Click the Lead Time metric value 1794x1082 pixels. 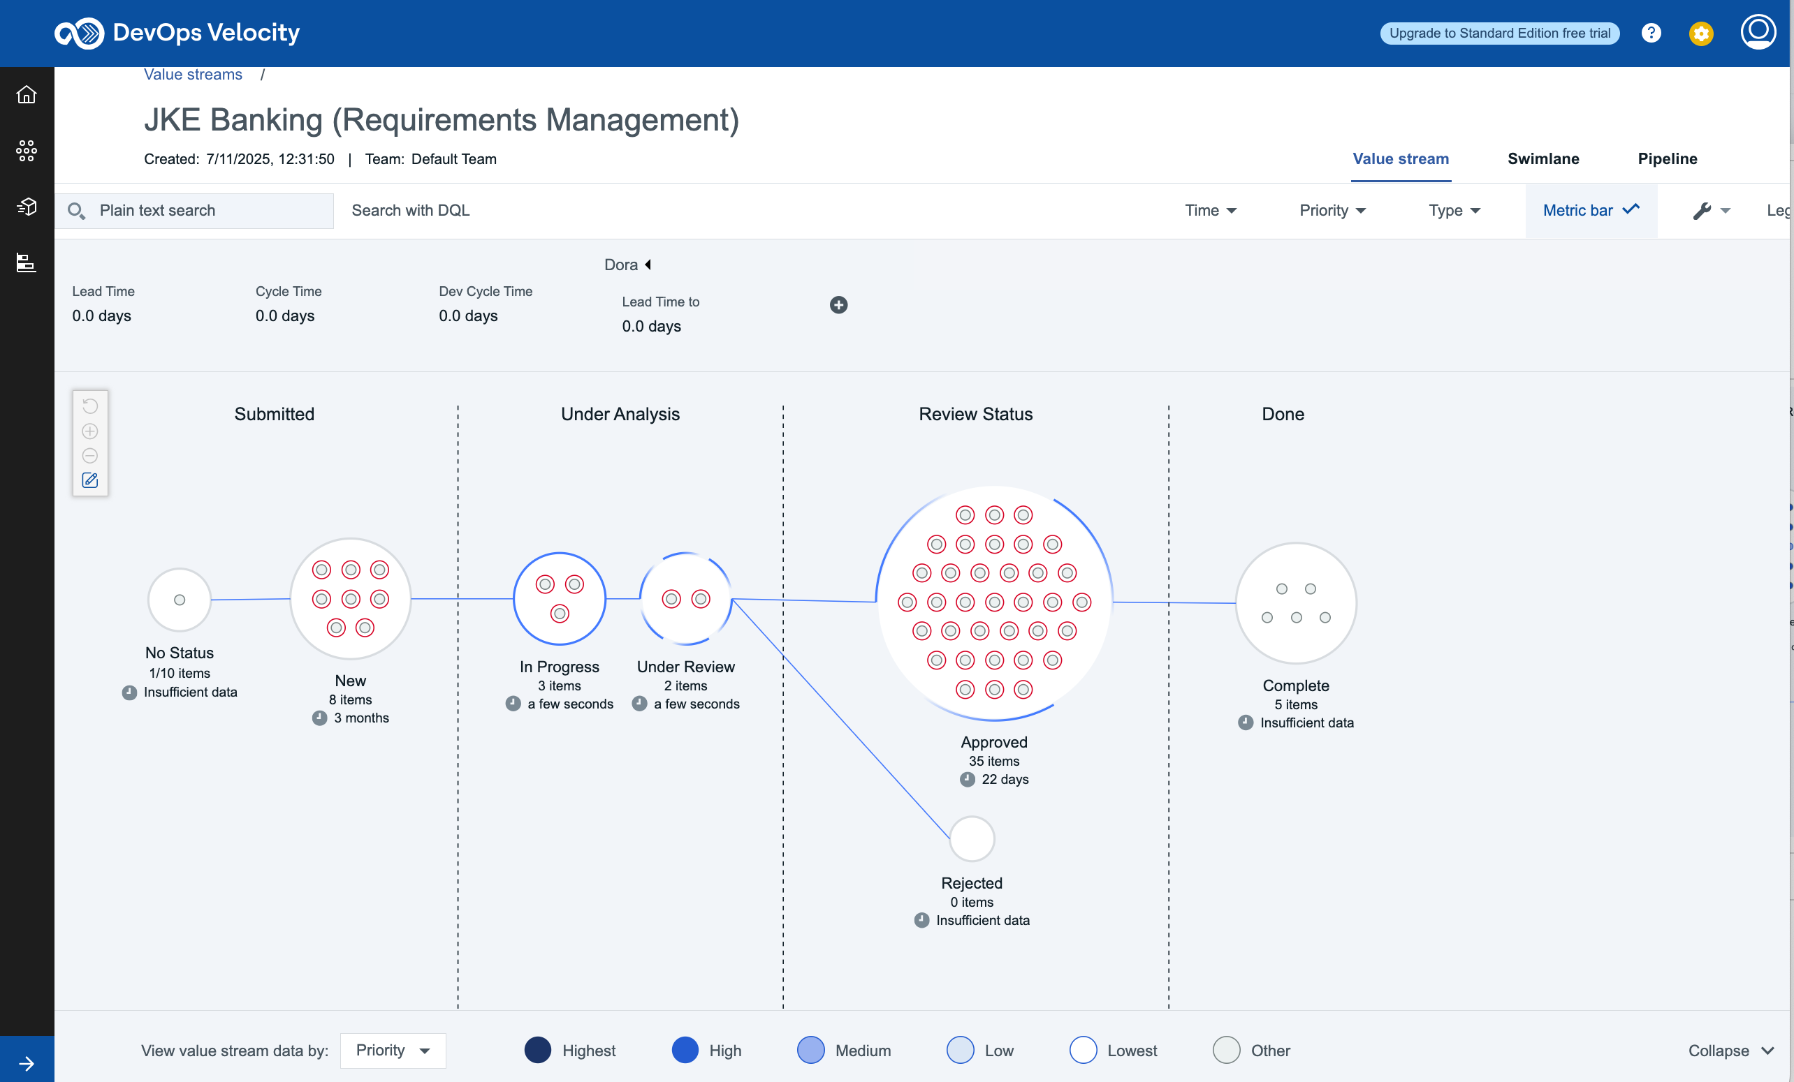(x=101, y=316)
